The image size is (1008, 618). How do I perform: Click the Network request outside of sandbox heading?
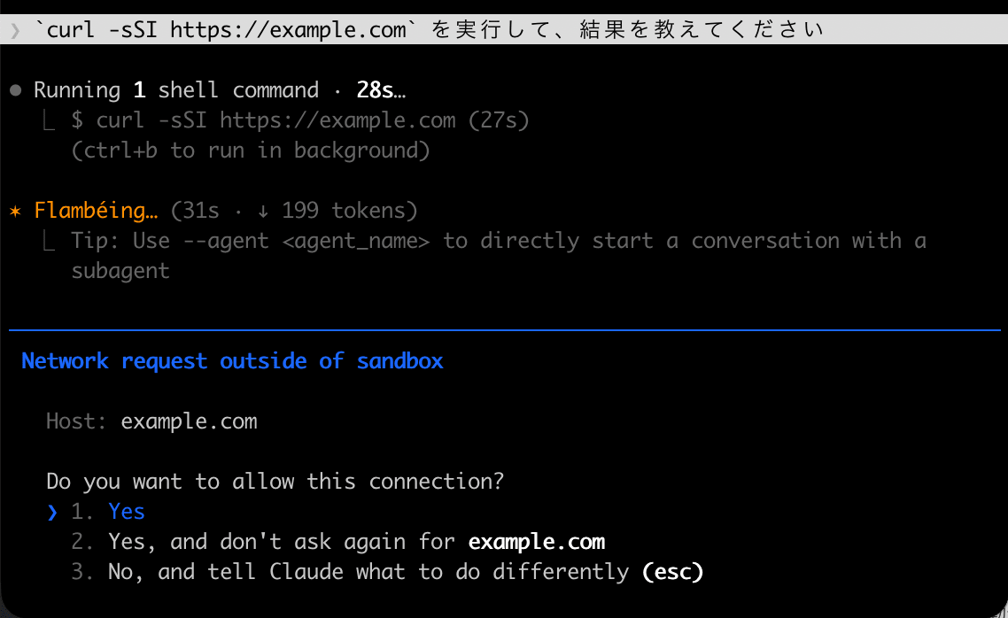232,361
